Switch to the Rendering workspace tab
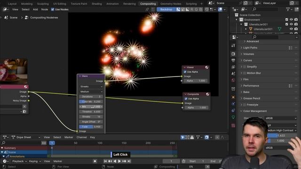This screenshot has height=169, width=301. coord(129,4)
